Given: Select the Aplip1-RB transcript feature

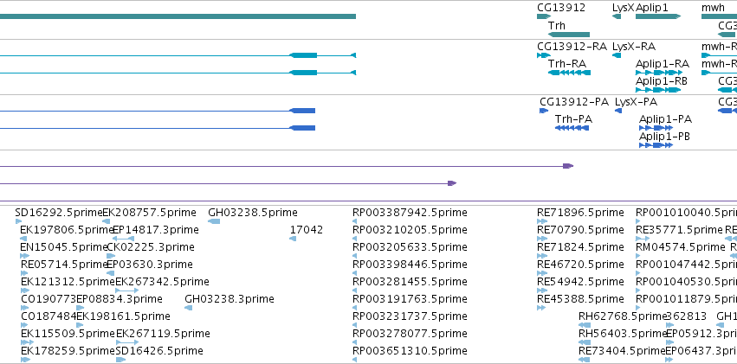Looking at the screenshot, I should click(x=658, y=90).
